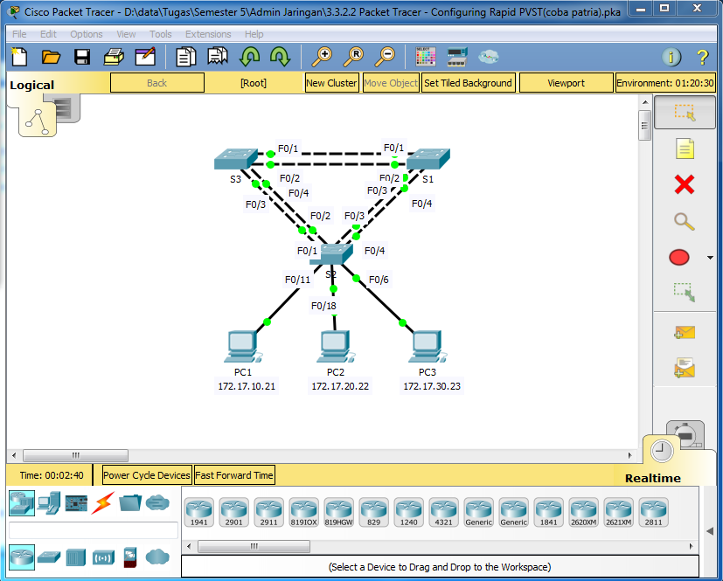The width and height of the screenshot is (723, 581).
Task: Click the Back button
Action: tap(156, 83)
